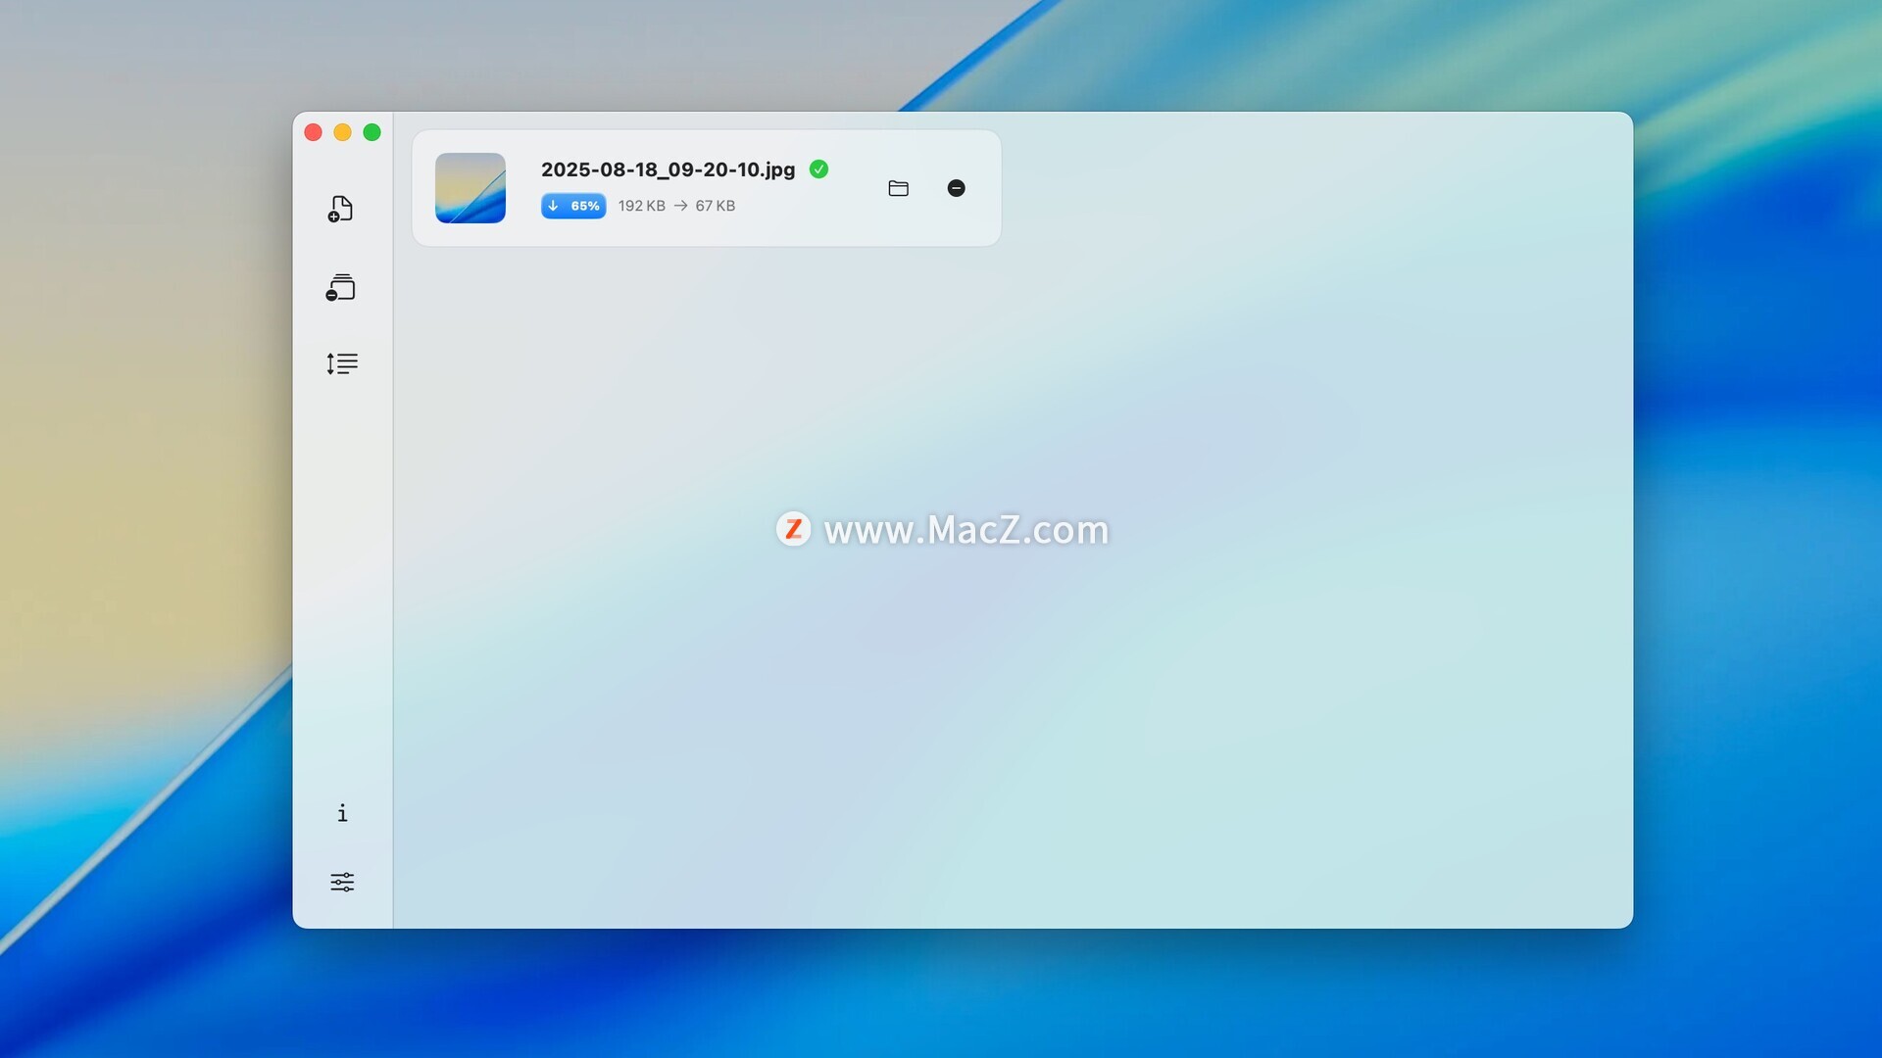
Task: Click the green checkmark status icon
Action: click(818, 169)
